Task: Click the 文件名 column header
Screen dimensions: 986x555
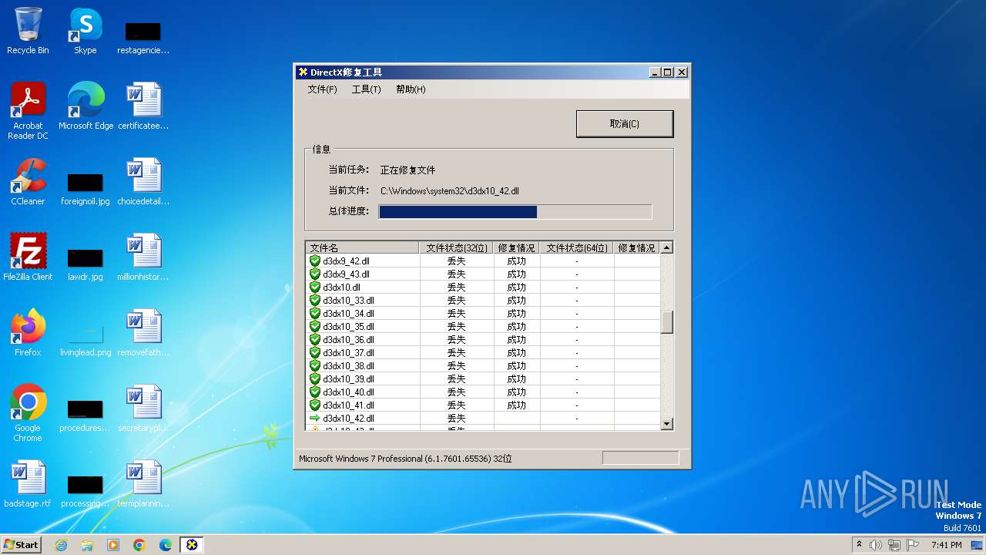Action: (363, 248)
